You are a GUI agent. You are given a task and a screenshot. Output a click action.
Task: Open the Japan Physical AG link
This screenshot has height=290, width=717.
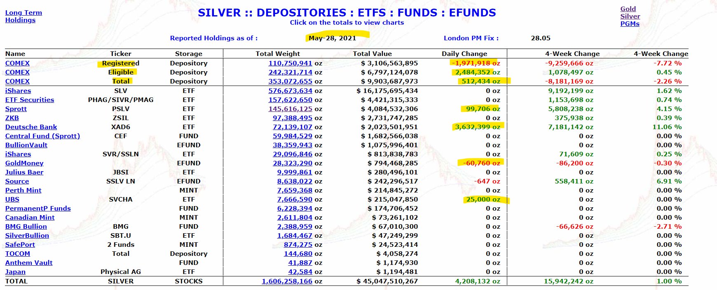[15, 272]
